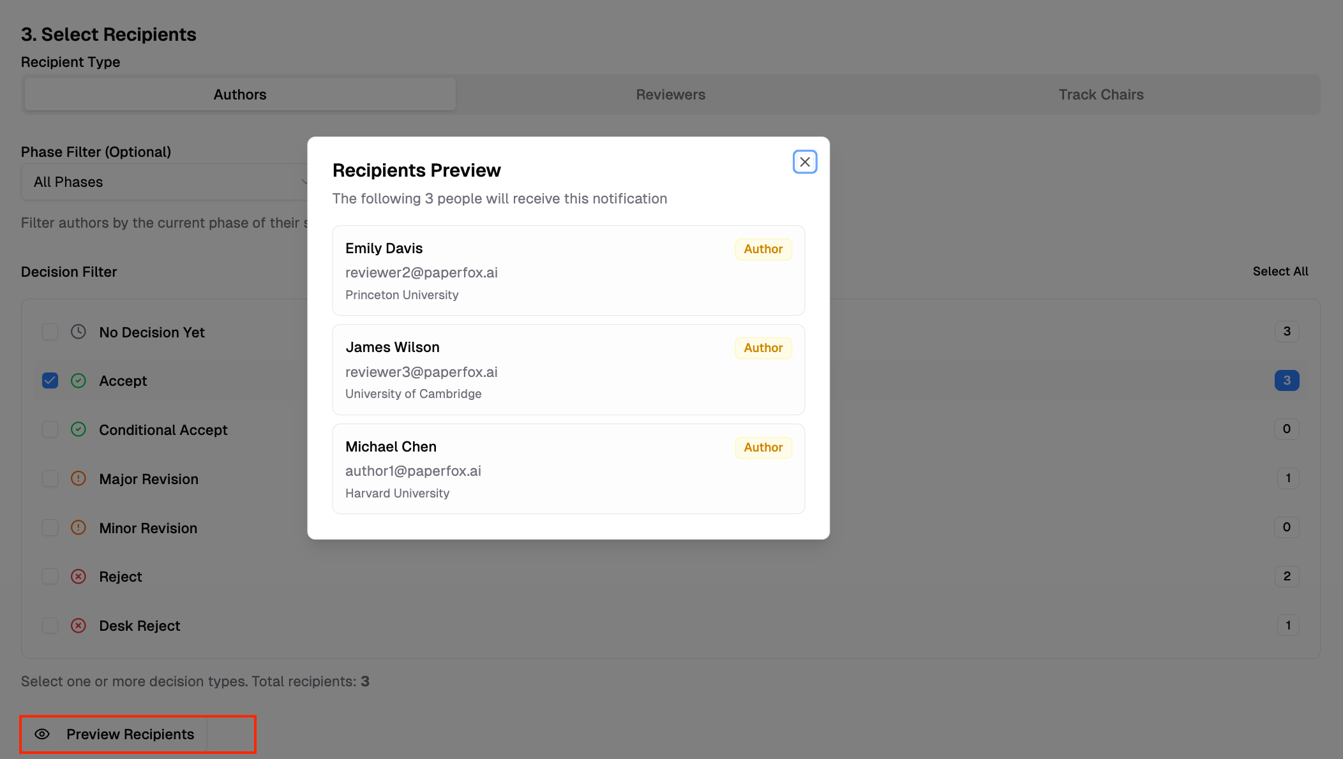Switch to the Reviewers recipient tab
Image resolution: width=1343 pixels, height=759 pixels.
(670, 94)
